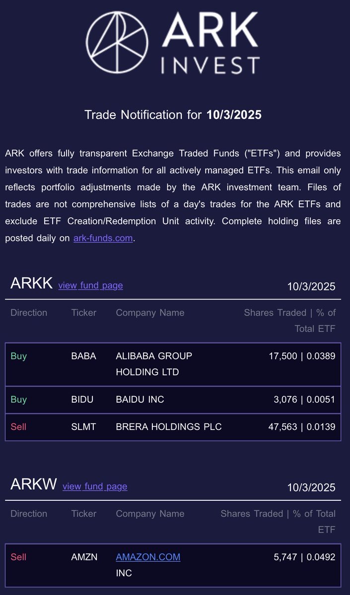Open the ARKW view fund page link

[x=95, y=486]
